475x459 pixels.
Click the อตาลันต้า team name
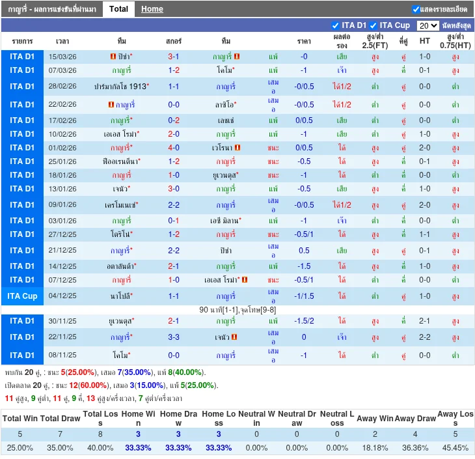(x=120, y=266)
